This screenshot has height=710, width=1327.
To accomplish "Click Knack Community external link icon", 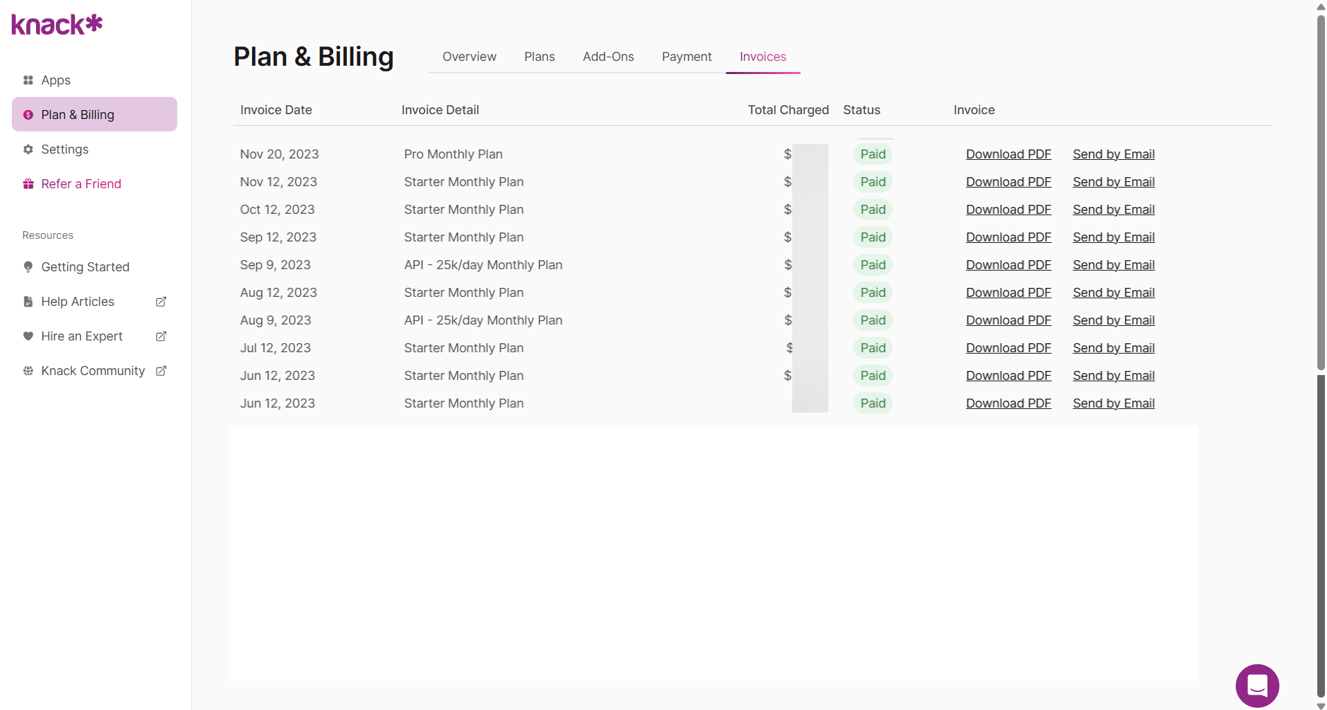I will tap(161, 371).
